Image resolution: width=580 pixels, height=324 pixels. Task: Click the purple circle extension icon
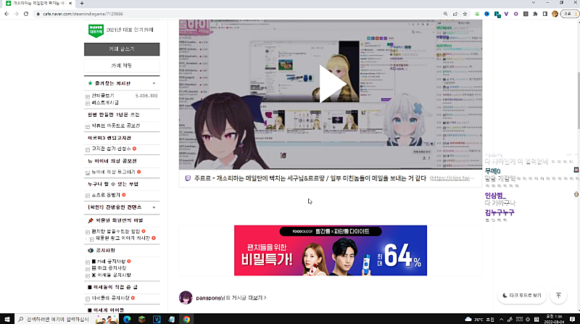[x=516, y=14]
